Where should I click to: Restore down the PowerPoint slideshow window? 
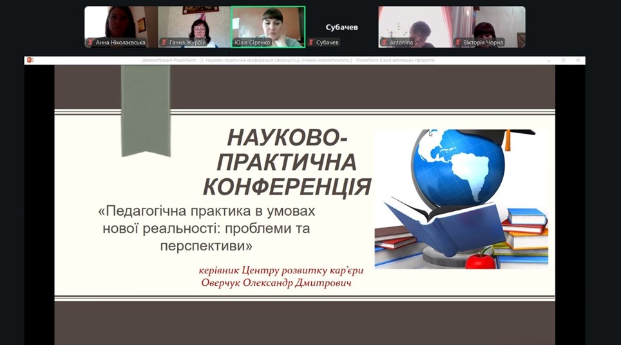coord(563,60)
